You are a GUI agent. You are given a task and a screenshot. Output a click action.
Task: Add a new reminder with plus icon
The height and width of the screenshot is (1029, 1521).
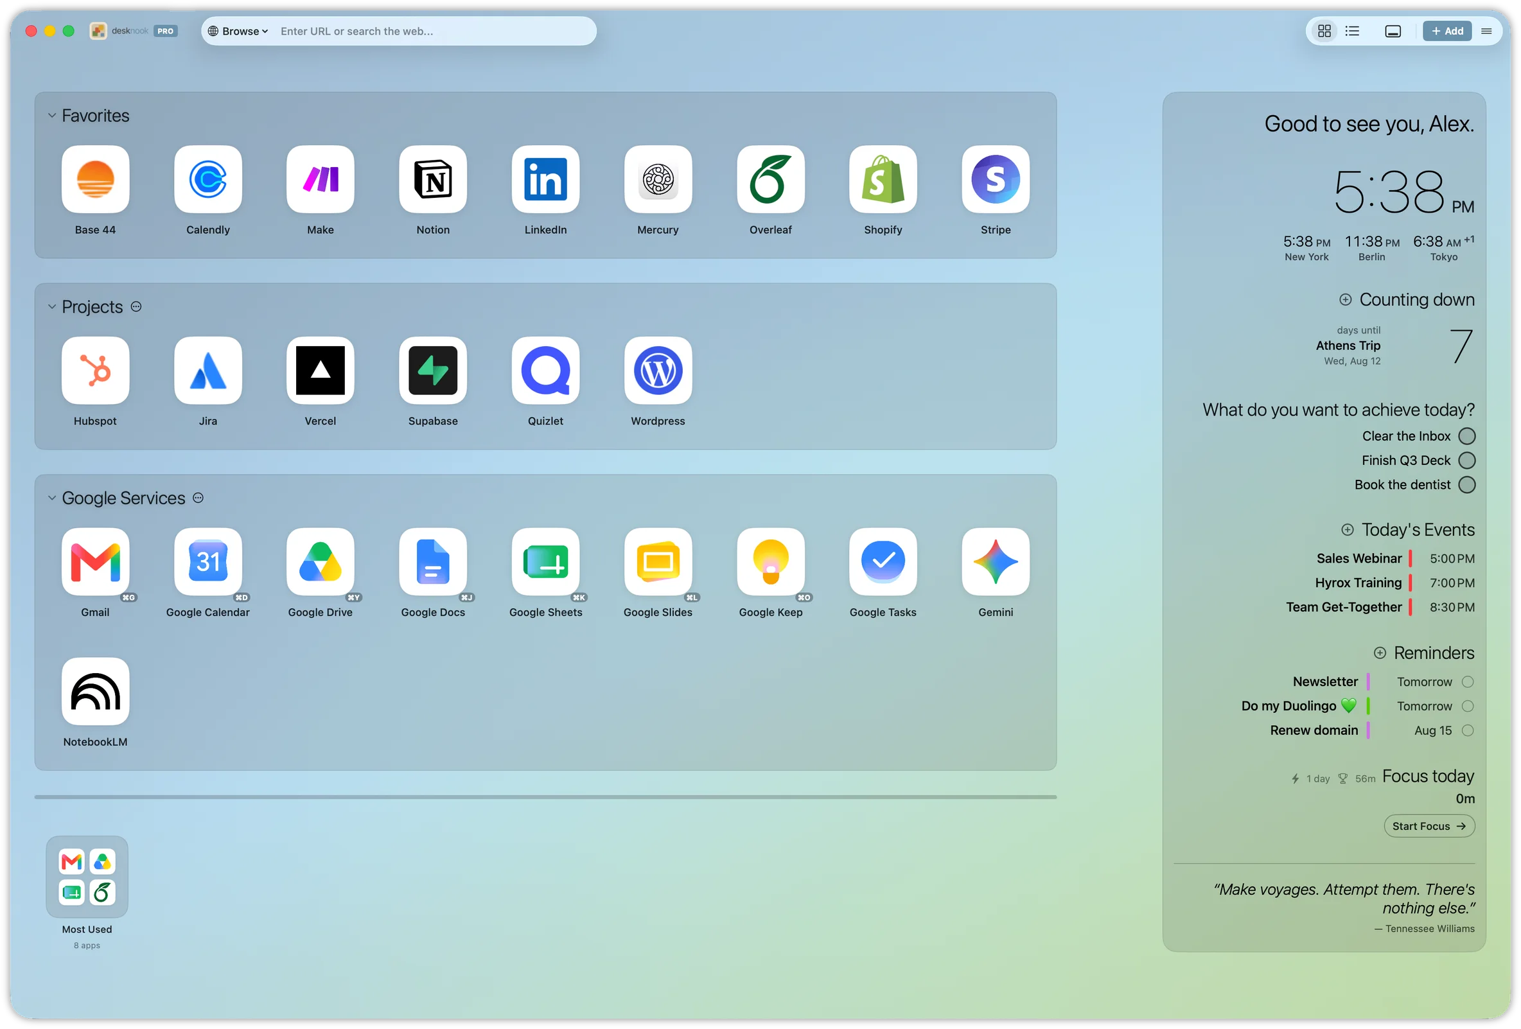(1380, 653)
